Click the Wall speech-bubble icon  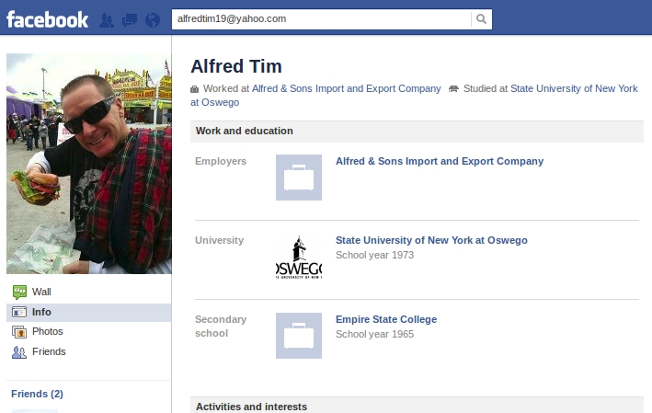(x=19, y=292)
